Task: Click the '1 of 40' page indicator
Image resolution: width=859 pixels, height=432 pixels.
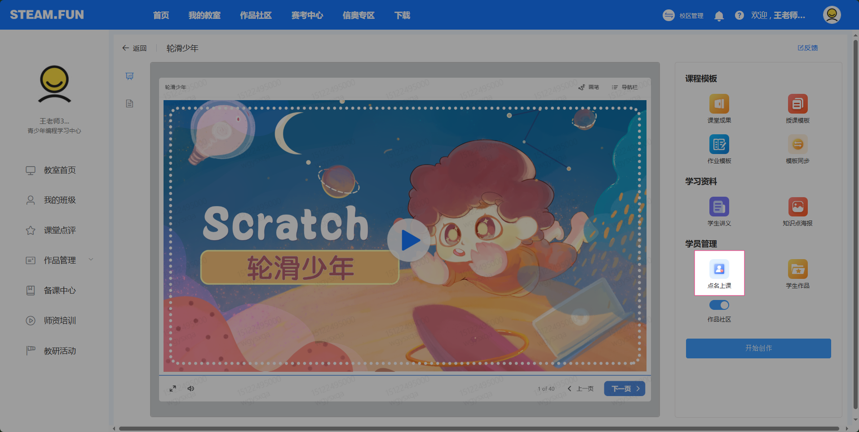Action: pyautogui.click(x=546, y=389)
